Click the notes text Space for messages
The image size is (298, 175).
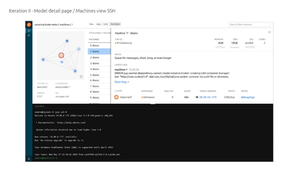[x=143, y=58]
